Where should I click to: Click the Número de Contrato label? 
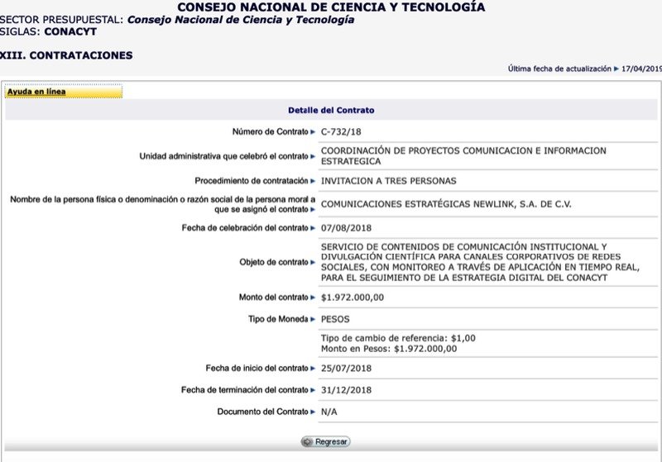271,132
